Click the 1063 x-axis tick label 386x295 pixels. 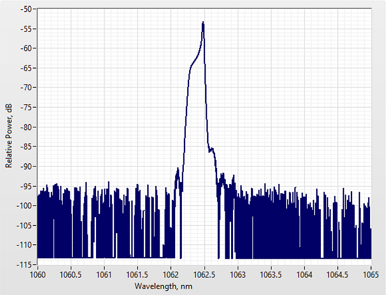[237, 274]
